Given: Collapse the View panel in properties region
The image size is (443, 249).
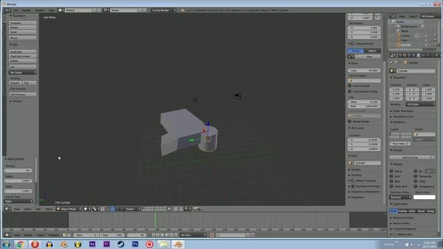Looking at the screenshot, I should (353, 63).
